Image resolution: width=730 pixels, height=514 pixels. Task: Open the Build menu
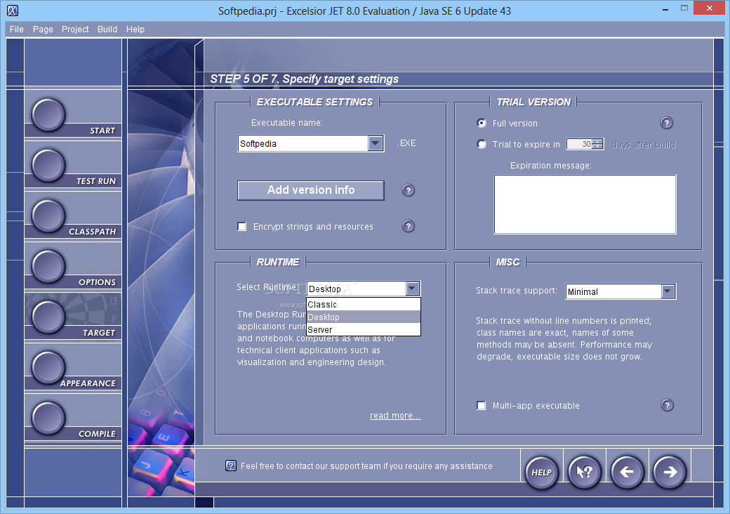(x=107, y=29)
